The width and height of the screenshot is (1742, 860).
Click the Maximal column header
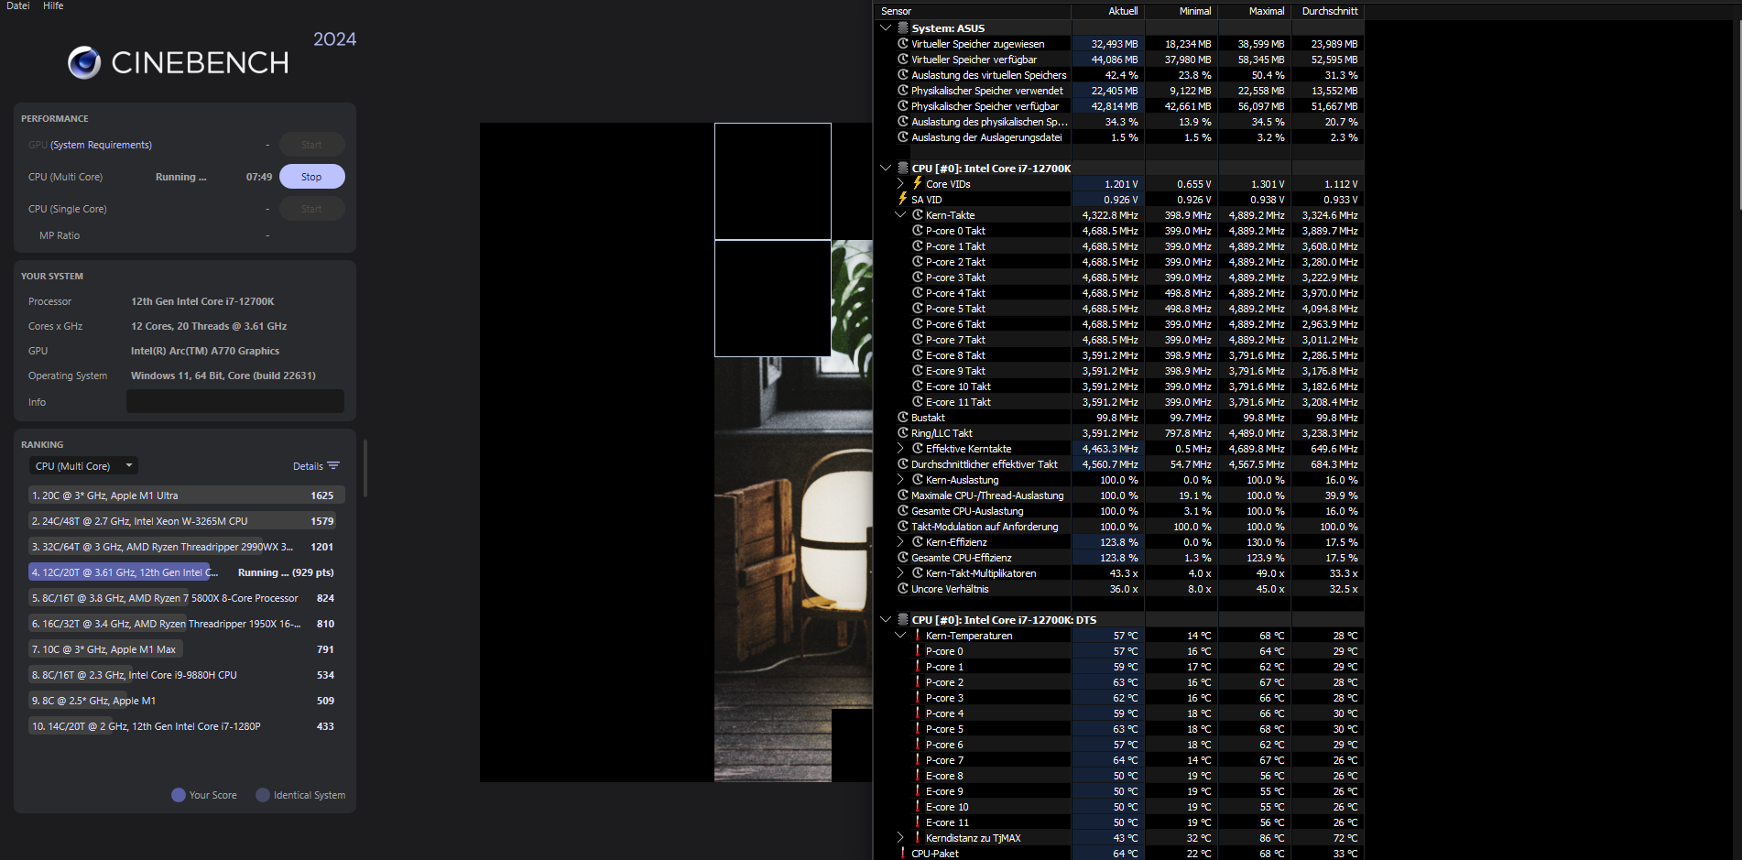(1255, 11)
